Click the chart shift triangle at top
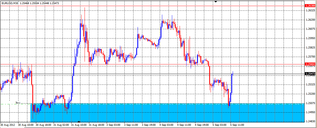The height and width of the screenshot is (128, 317). (216, 2)
